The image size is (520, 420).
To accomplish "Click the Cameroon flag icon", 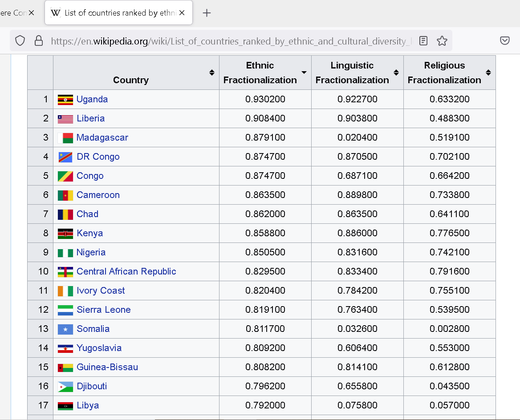I will point(65,196).
